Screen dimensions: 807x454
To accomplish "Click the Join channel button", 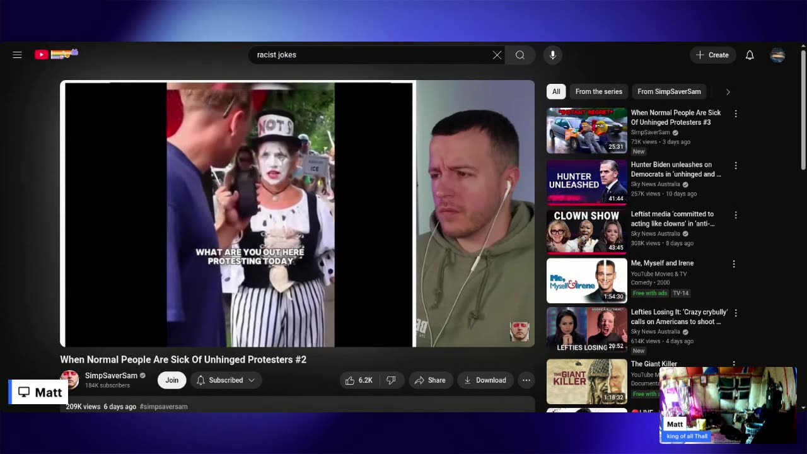I will (171, 380).
